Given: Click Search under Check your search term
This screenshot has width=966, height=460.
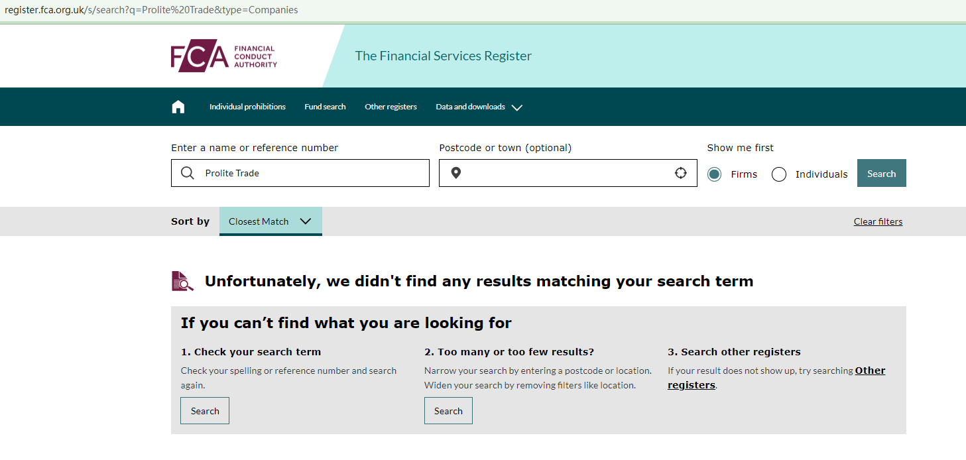Looking at the screenshot, I should pyautogui.click(x=205, y=411).
